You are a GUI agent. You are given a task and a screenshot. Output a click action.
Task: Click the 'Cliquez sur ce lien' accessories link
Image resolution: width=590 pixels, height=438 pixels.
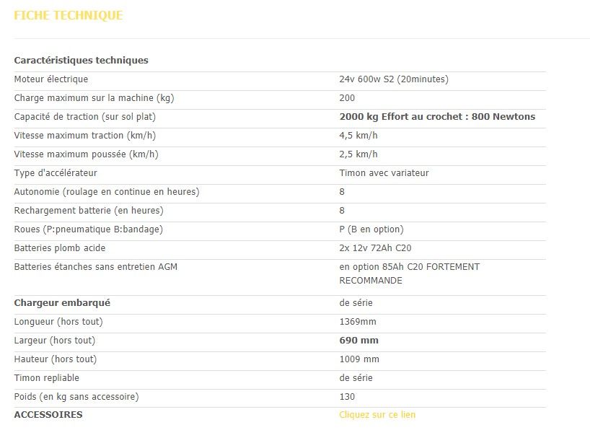(377, 415)
